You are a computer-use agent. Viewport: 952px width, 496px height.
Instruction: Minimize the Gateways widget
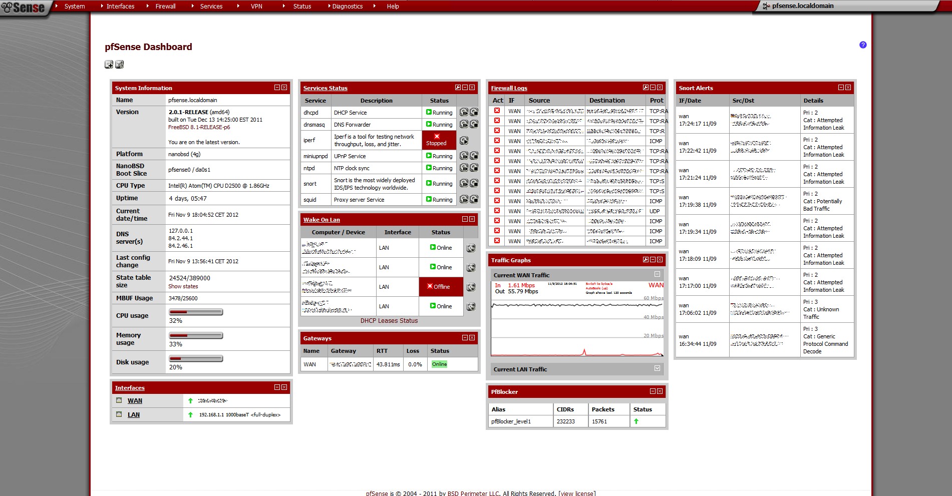(x=465, y=338)
